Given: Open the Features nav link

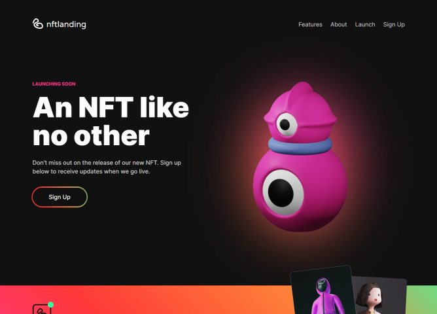Looking at the screenshot, I should pyautogui.click(x=310, y=24).
